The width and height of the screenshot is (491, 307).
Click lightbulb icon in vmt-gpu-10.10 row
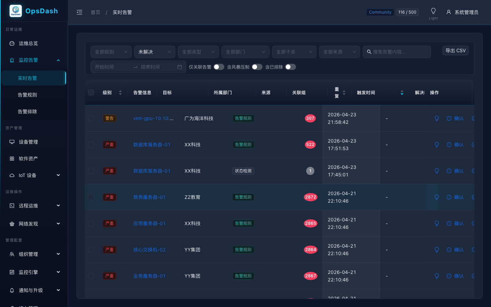point(437,118)
